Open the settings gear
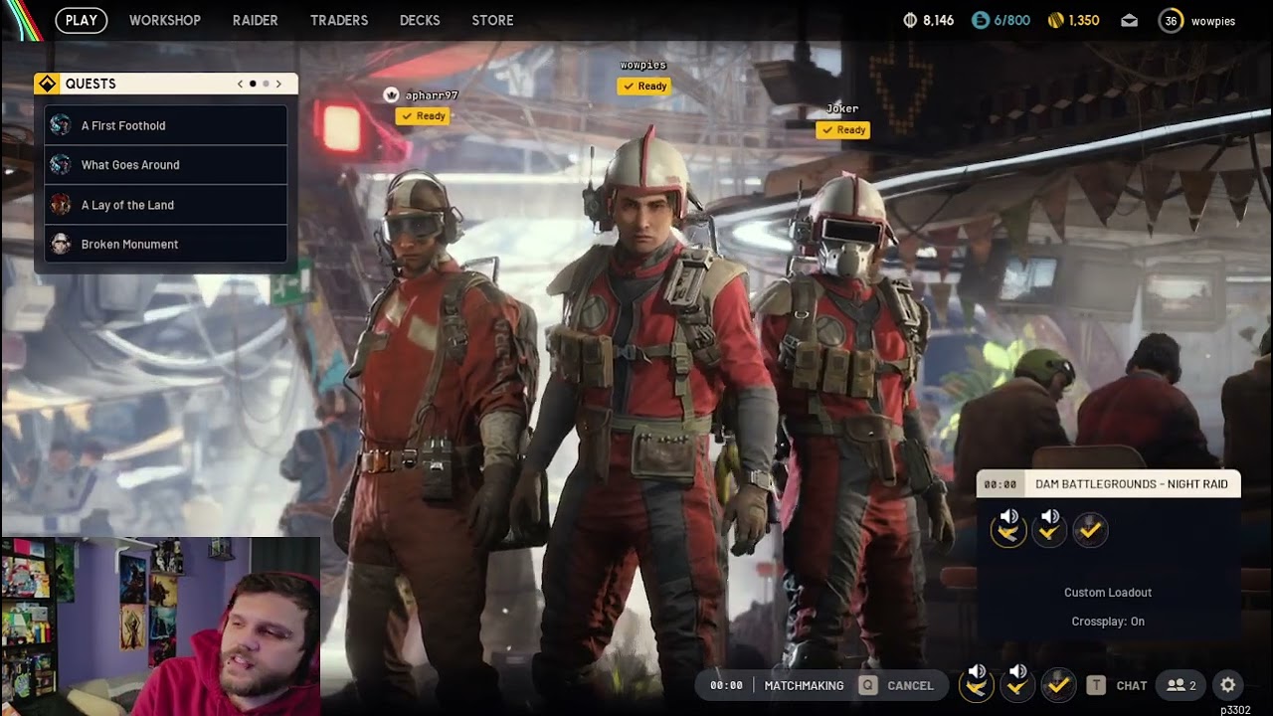This screenshot has width=1273, height=716. (x=1228, y=685)
